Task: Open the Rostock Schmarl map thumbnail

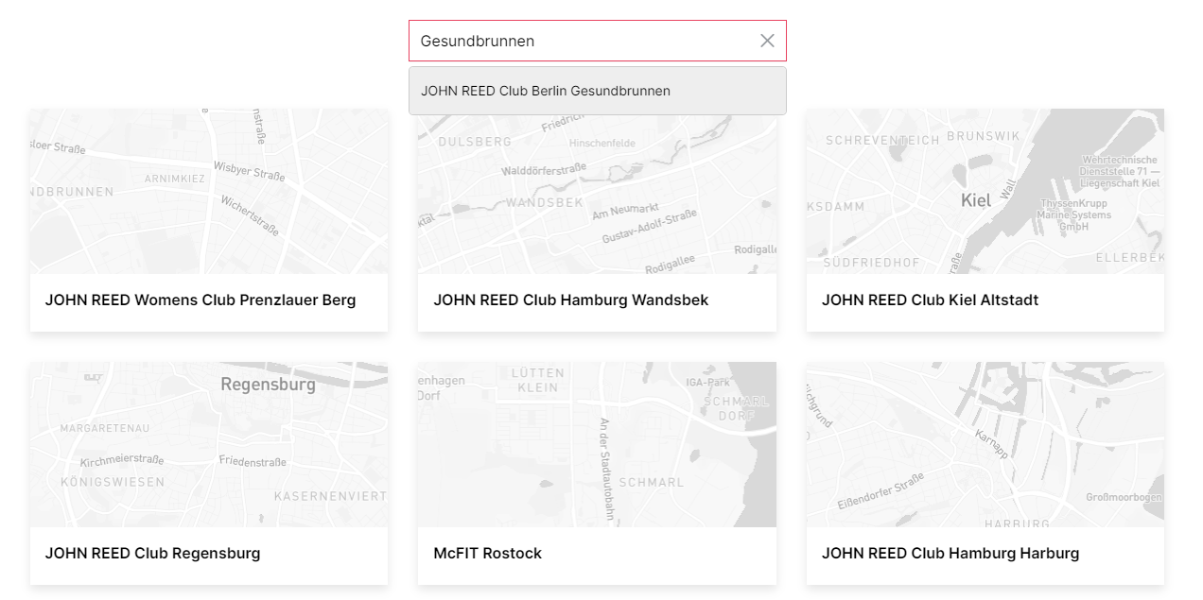Action: [x=597, y=444]
